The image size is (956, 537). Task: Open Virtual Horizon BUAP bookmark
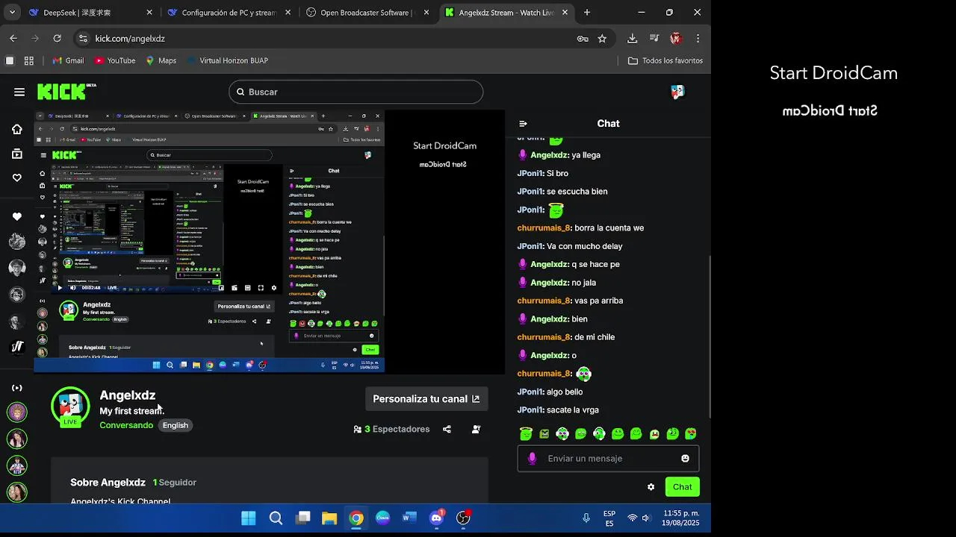227,60
